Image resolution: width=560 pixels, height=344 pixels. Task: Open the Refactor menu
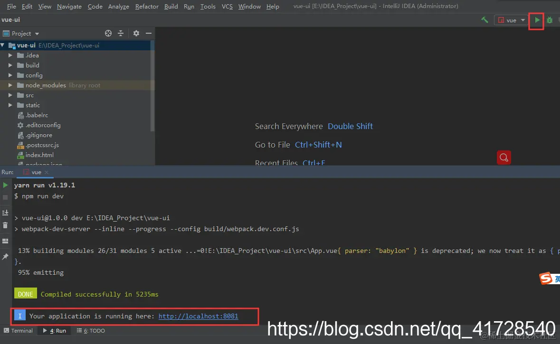click(x=147, y=7)
